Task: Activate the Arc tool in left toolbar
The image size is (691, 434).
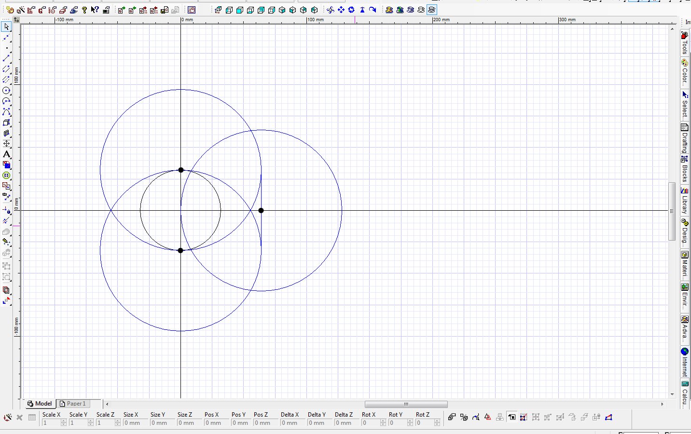Action: click(6, 101)
